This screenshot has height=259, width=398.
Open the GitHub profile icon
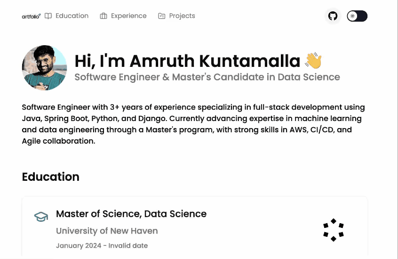click(x=333, y=16)
